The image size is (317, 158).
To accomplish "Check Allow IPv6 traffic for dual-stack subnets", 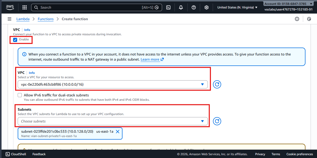I will [x=20, y=95].
